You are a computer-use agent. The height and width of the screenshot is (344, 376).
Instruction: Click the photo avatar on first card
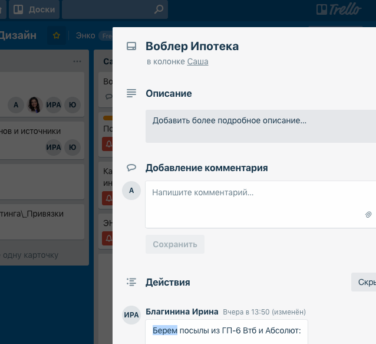(x=35, y=105)
